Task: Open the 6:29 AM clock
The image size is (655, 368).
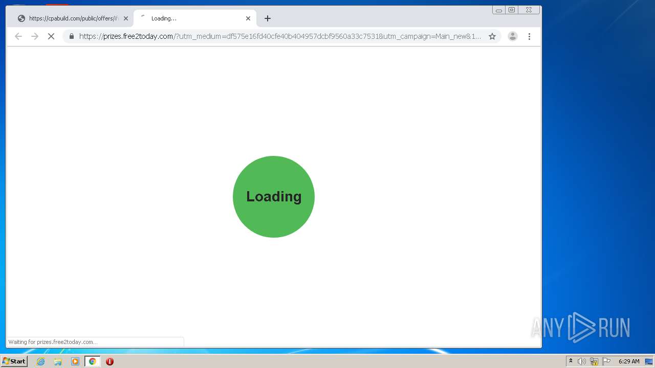Action: [629, 361]
